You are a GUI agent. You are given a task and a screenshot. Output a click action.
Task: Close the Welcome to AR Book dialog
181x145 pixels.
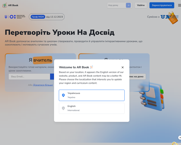(122, 67)
